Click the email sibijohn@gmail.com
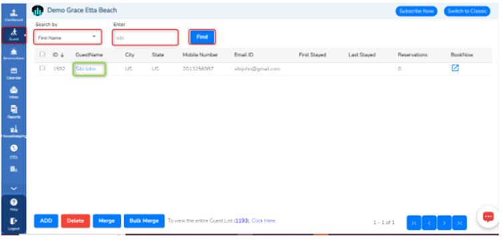The height and width of the screenshot is (240, 502). click(x=257, y=69)
